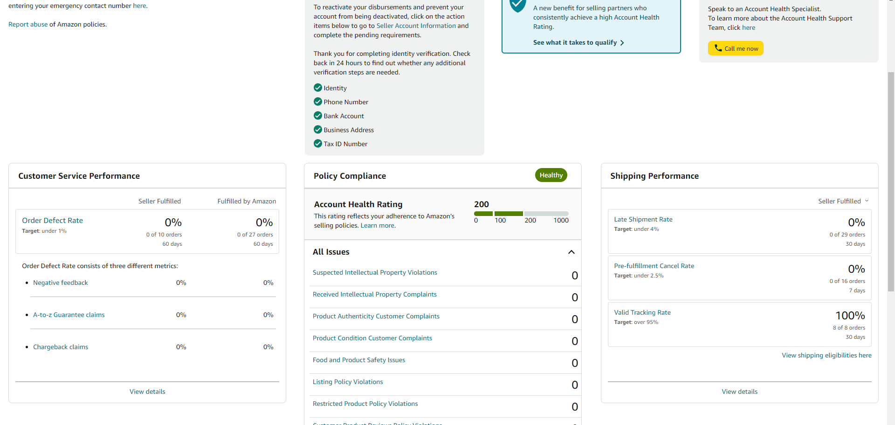Click the shield checkmark benefit icon

coord(517,6)
